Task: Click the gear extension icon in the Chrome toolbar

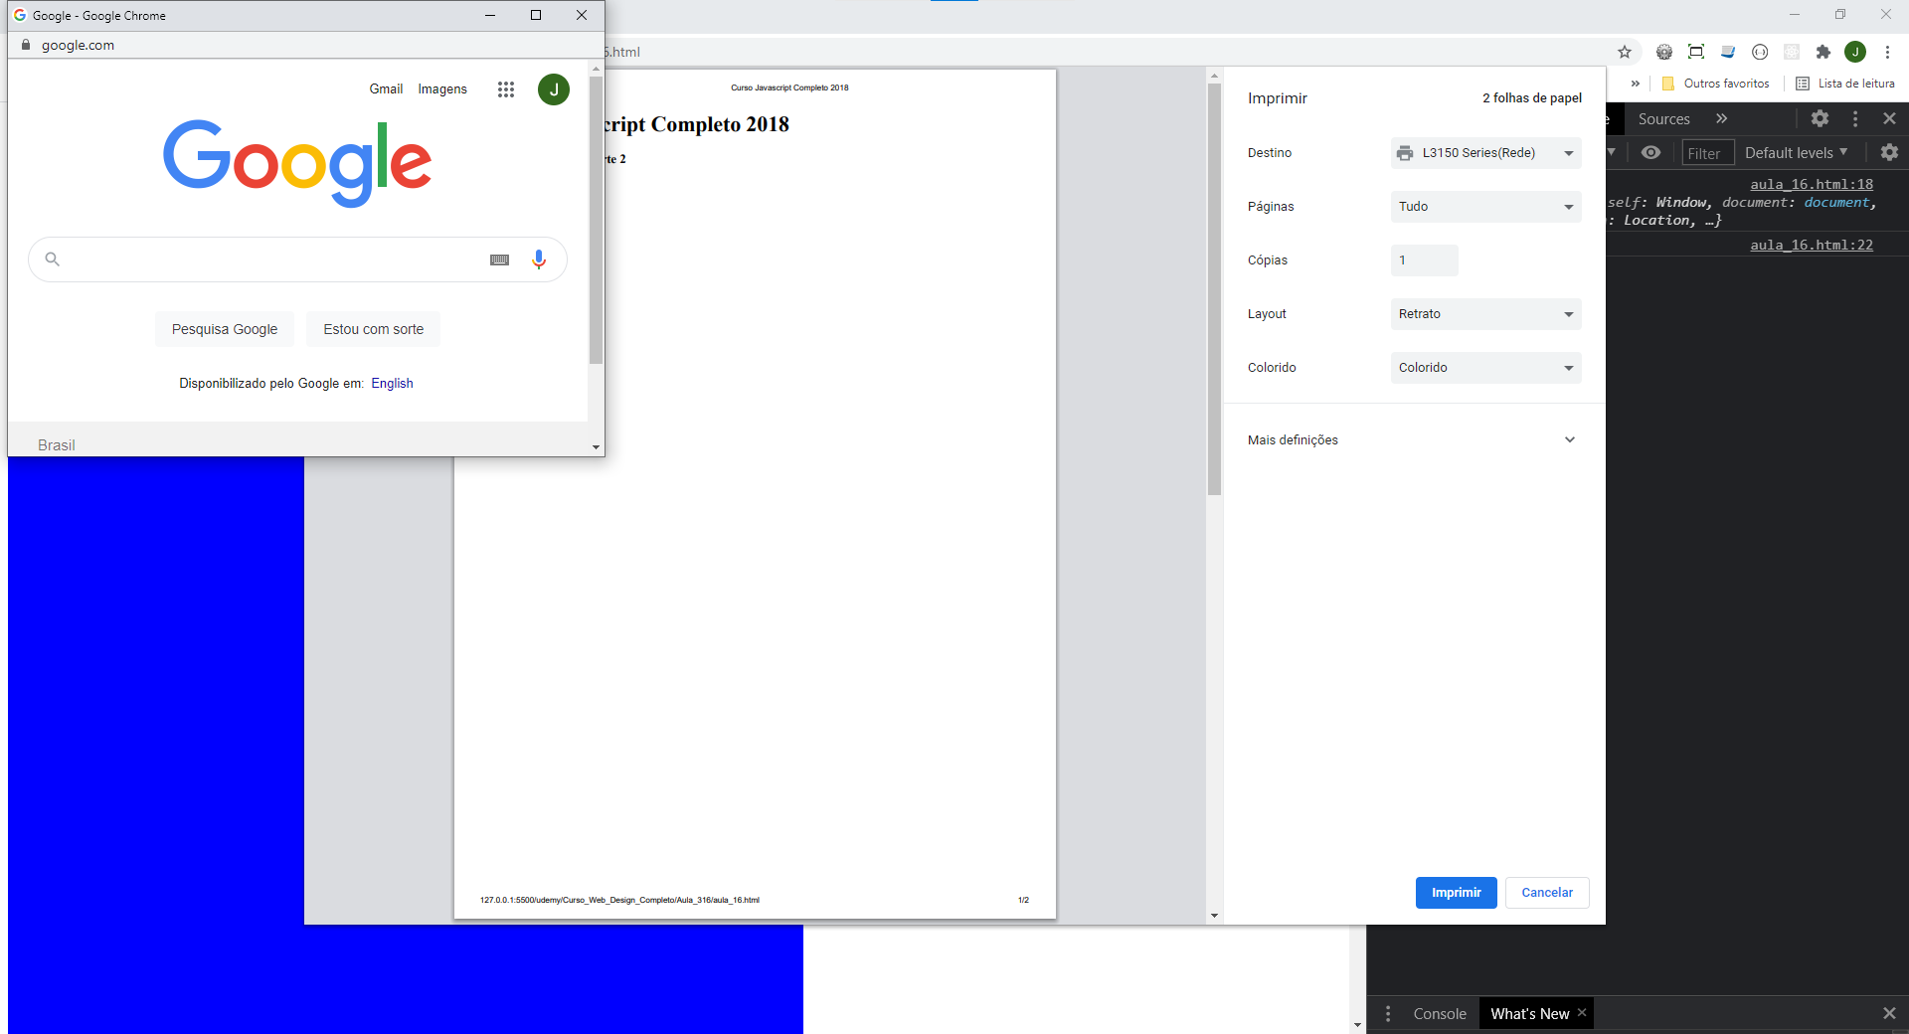Action: pos(1664,52)
